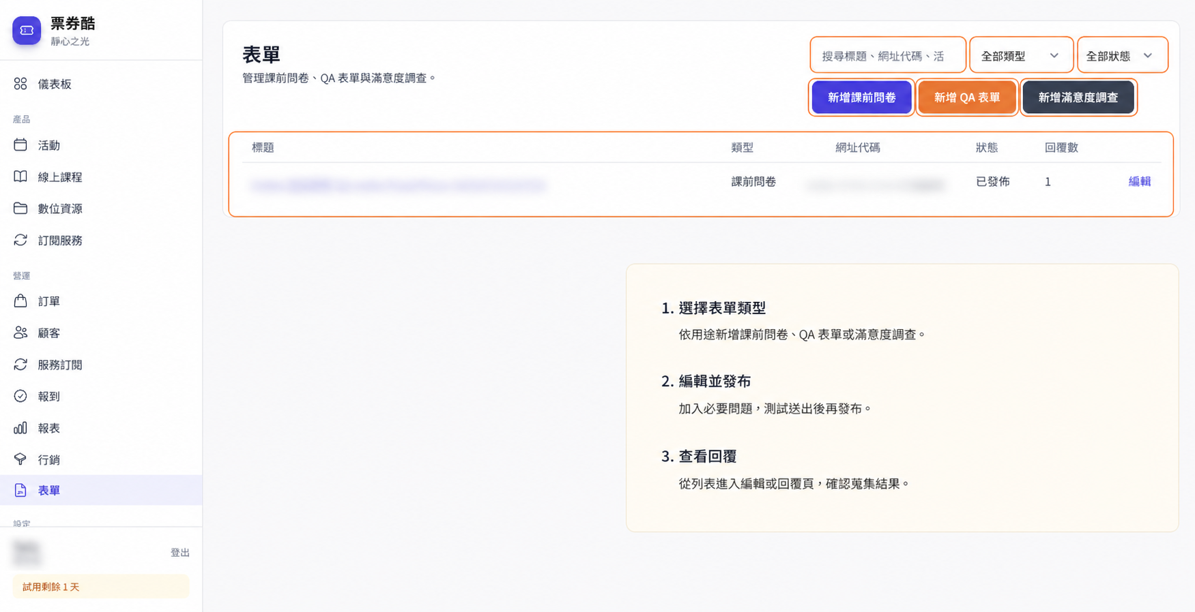Go to 活動 in the sidebar
Viewport: 1195px width, 612px height.
(x=101, y=145)
